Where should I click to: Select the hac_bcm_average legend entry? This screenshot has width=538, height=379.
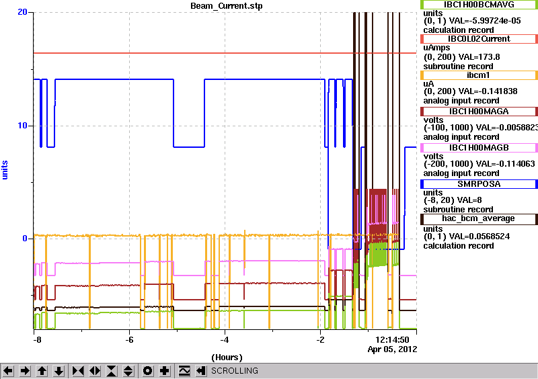coord(479,219)
